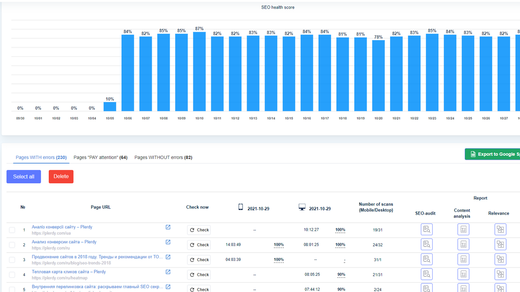Open the external-link icon for seo-trends-2018 page
The width and height of the screenshot is (520, 292).
tap(168, 256)
